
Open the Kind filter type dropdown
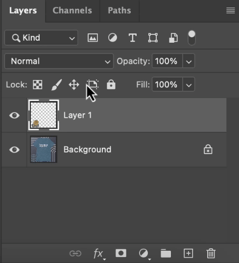[x=41, y=38]
